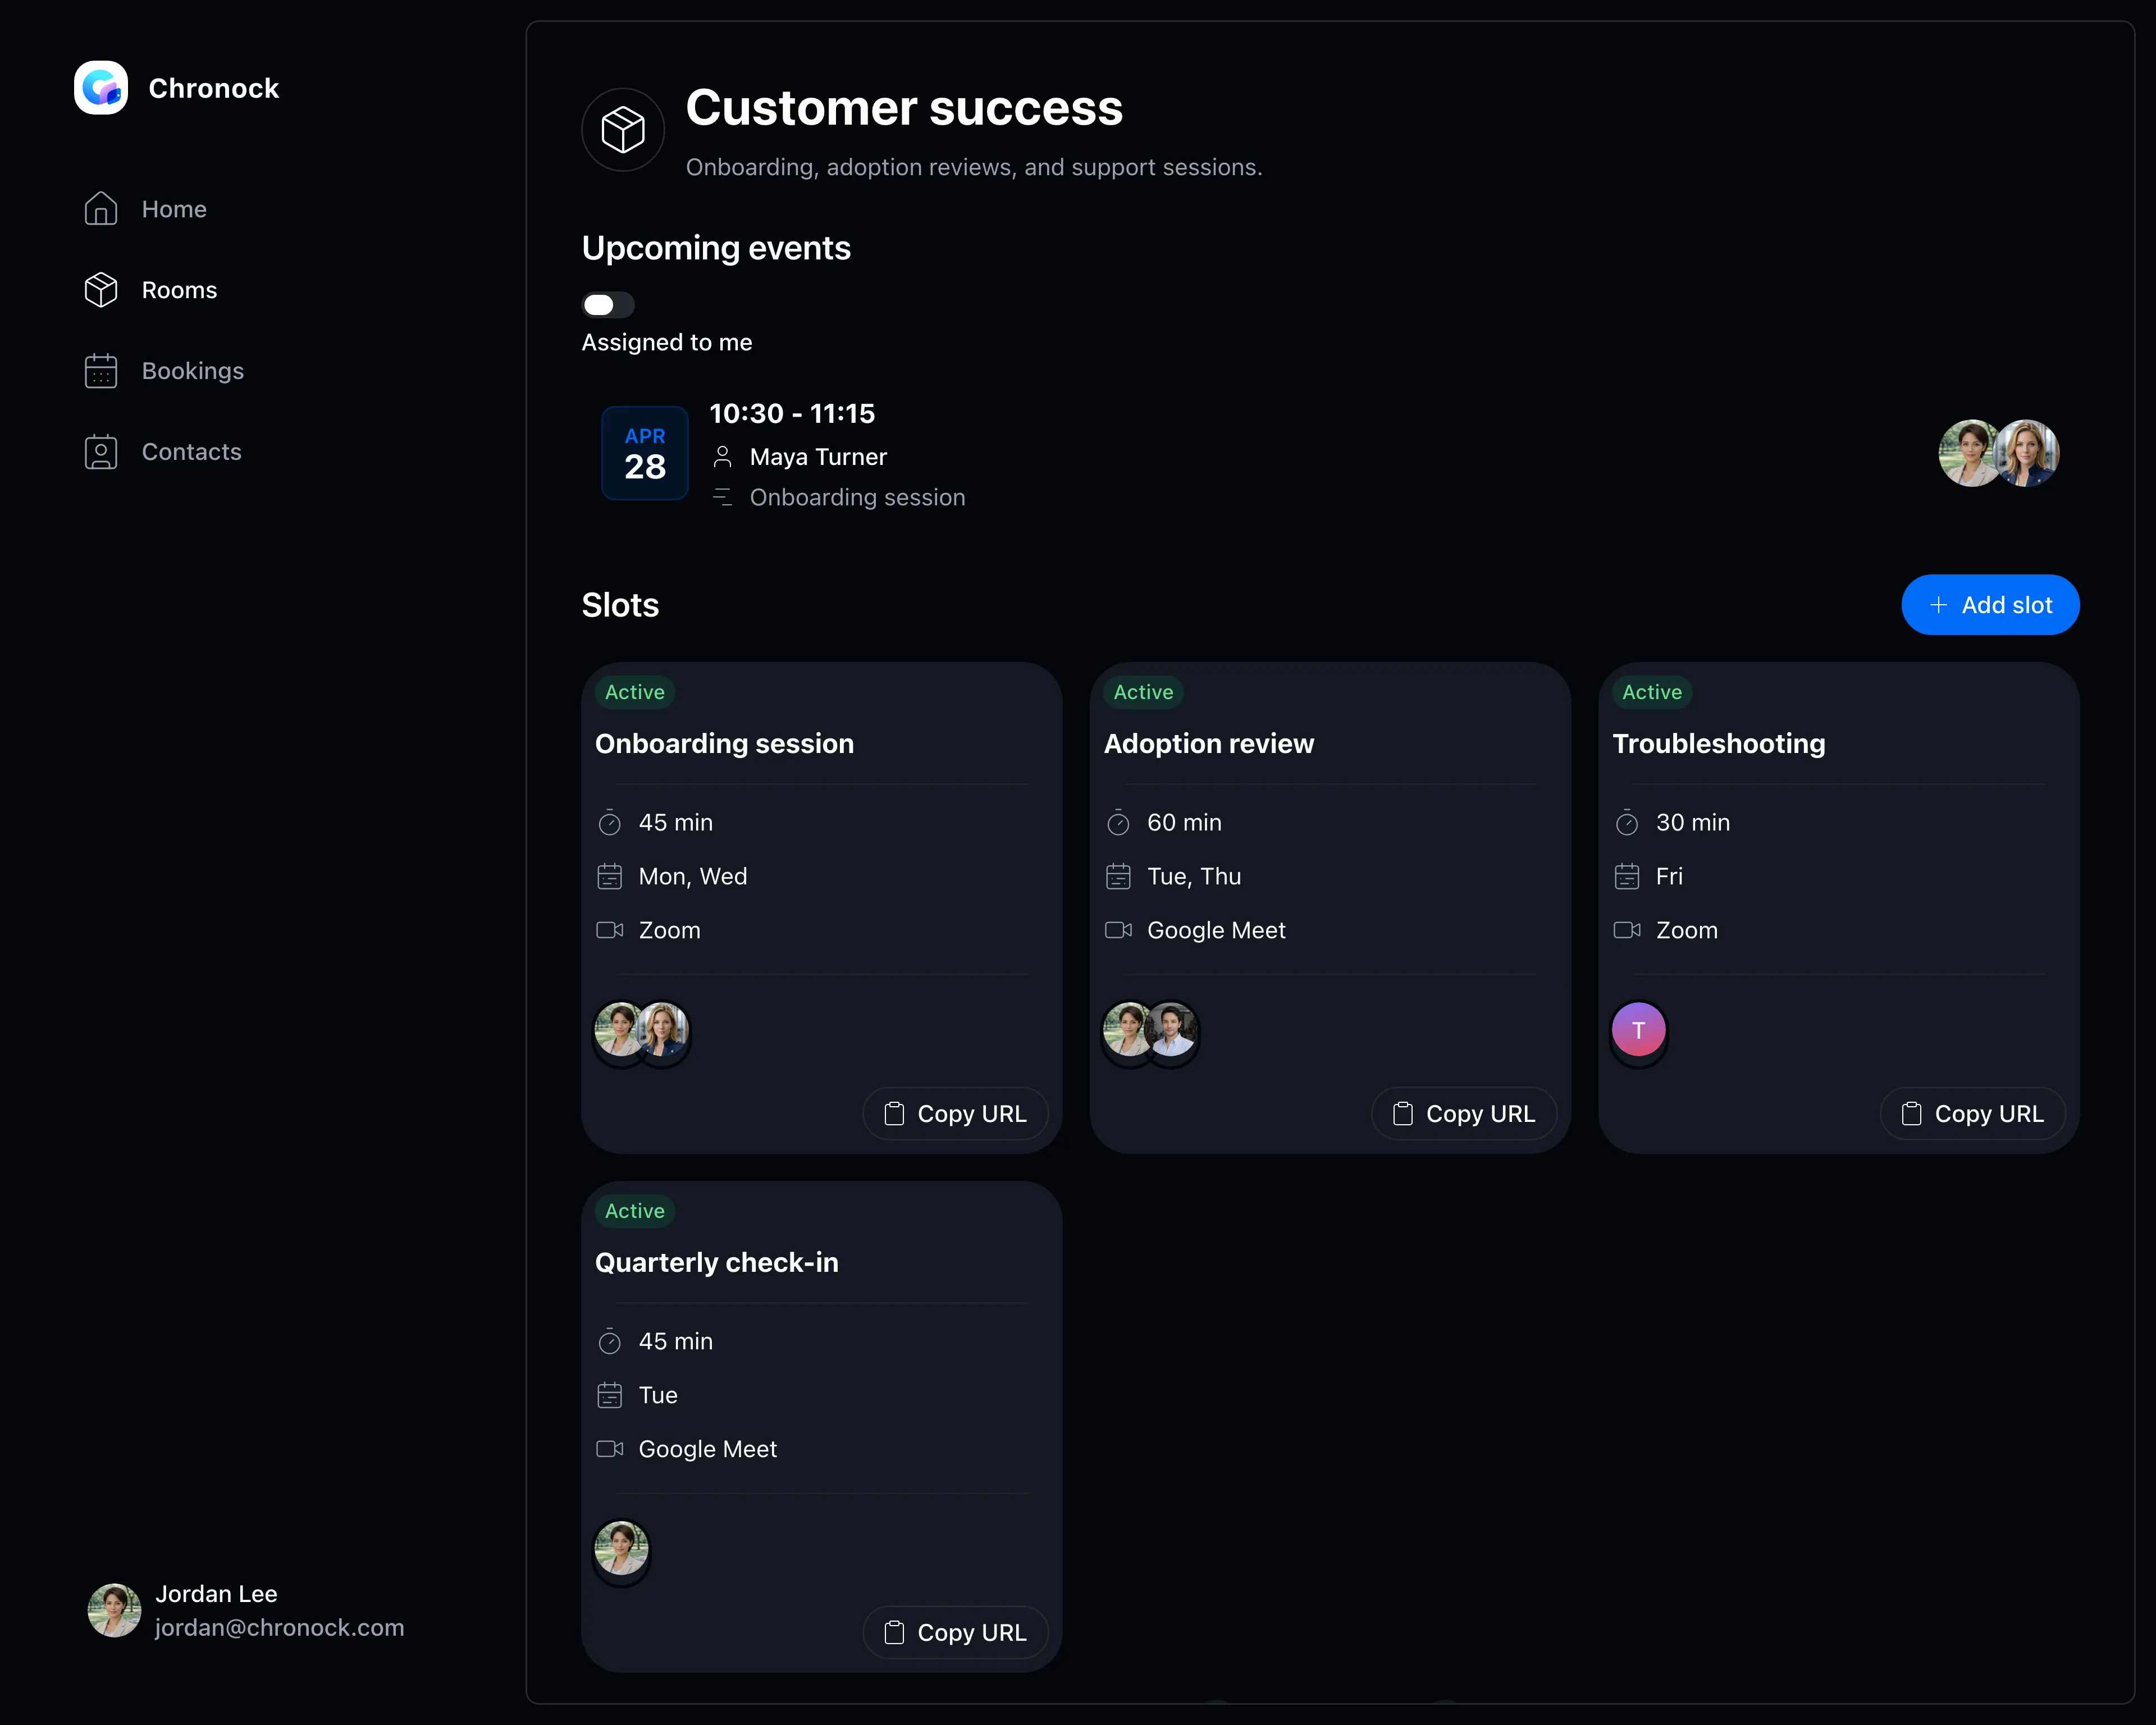
Task: Toggle the Assigned to me switch
Action: click(608, 305)
